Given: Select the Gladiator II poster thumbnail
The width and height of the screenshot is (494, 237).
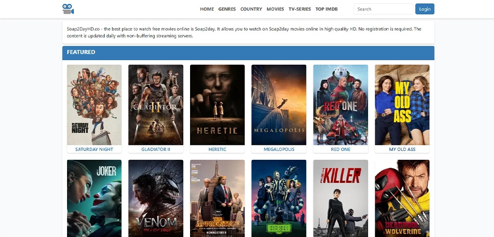Looking at the screenshot, I should click(155, 105).
